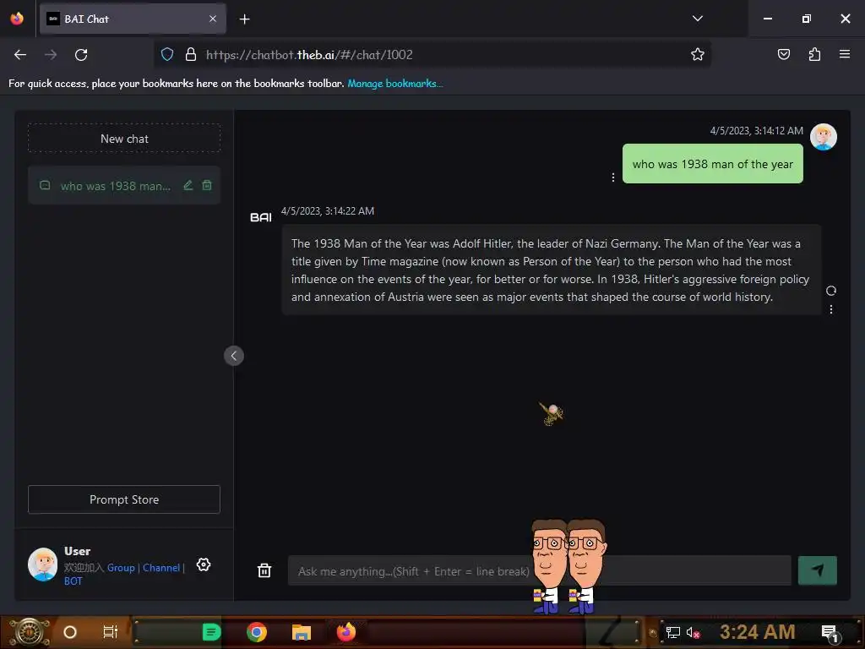
Task: Open the network tray icon
Action: pos(672,632)
